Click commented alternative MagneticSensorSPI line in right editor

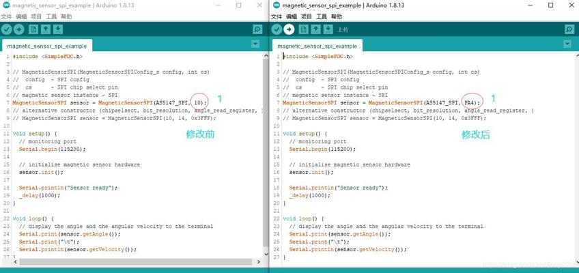pyautogui.click(x=384, y=119)
